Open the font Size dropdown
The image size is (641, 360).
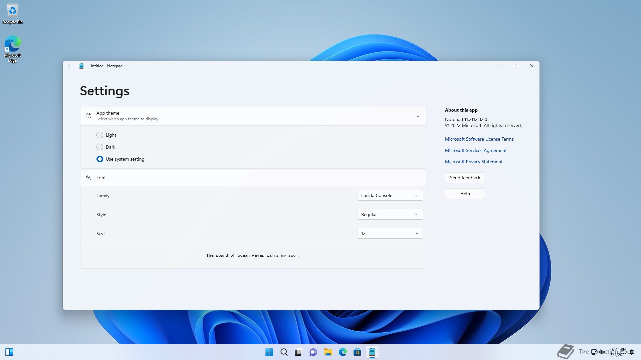pos(390,233)
